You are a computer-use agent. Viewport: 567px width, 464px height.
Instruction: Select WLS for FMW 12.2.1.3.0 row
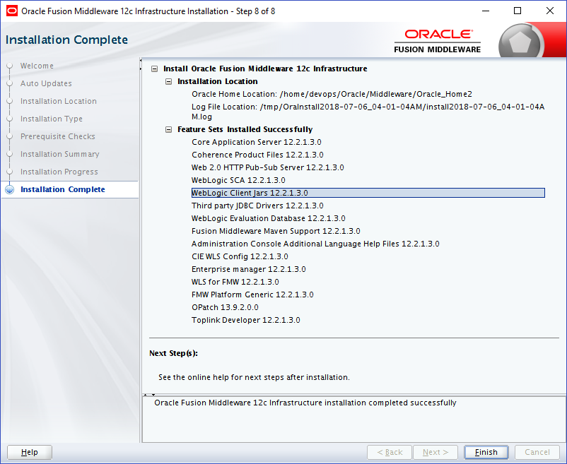pos(235,282)
